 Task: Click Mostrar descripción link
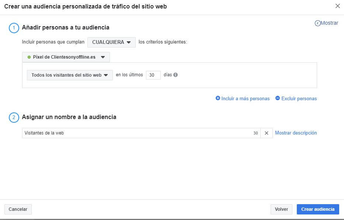point(296,133)
